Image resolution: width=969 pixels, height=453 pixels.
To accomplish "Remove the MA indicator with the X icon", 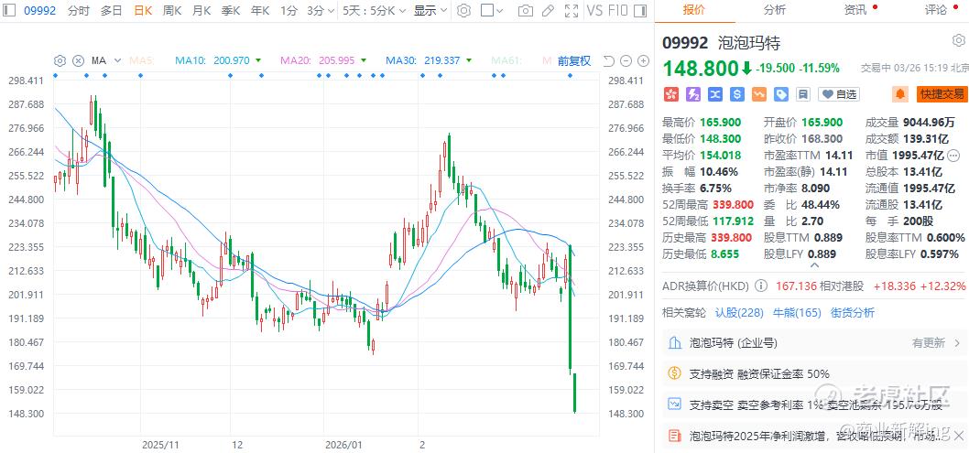I will point(78,60).
